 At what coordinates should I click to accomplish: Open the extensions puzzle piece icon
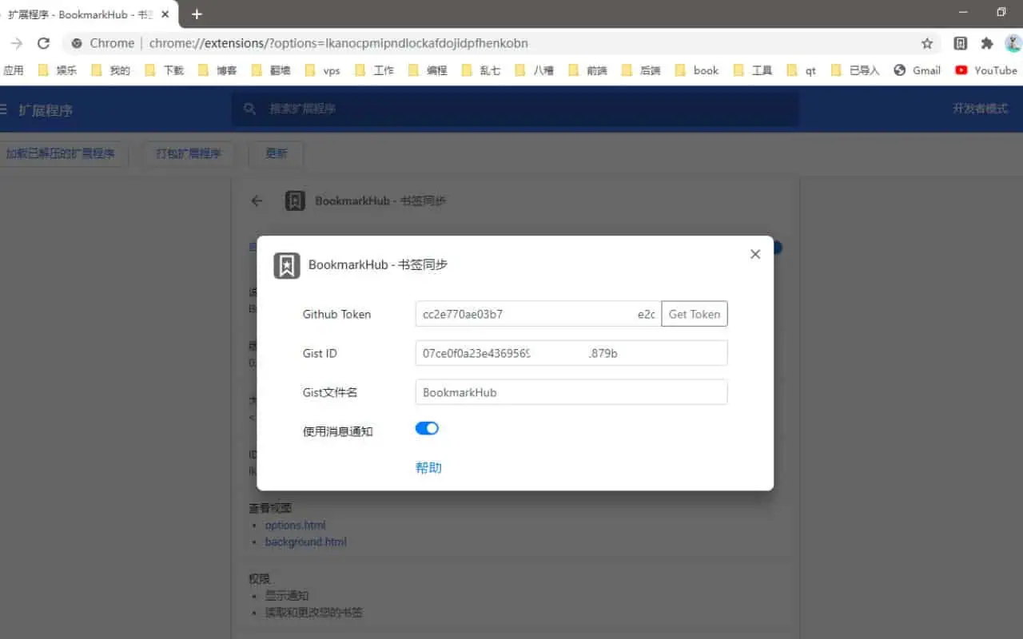coord(987,43)
